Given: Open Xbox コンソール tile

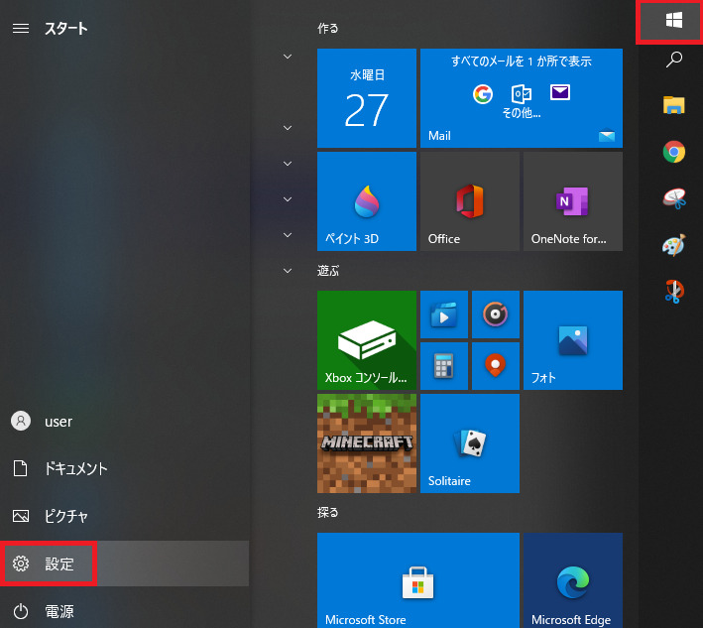Looking at the screenshot, I should [367, 340].
